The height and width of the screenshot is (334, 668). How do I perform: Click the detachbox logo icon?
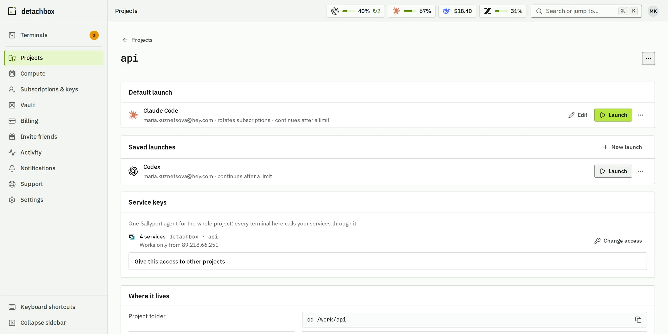coord(12,11)
